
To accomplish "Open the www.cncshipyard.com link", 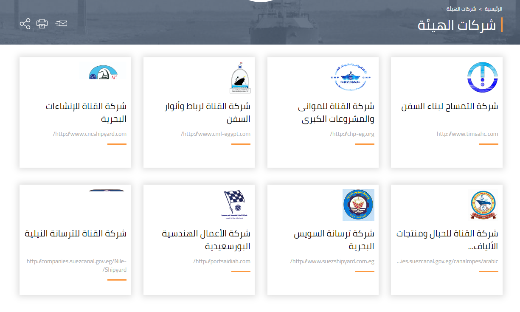I will click(90, 134).
